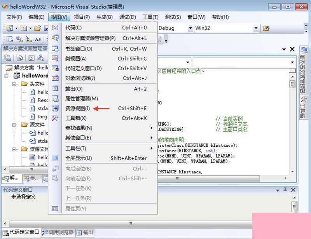This screenshot has height=239, width=311.
Task: Open the 编辑(E) menu
Action: click(x=36, y=17)
